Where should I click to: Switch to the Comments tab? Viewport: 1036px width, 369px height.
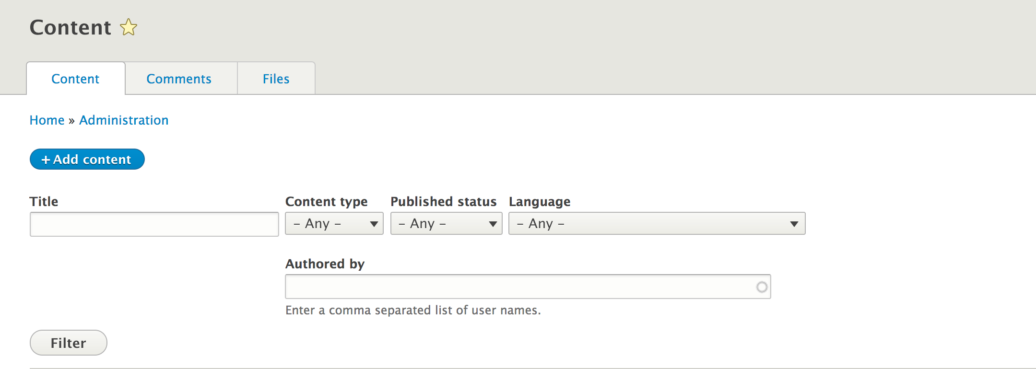179,79
